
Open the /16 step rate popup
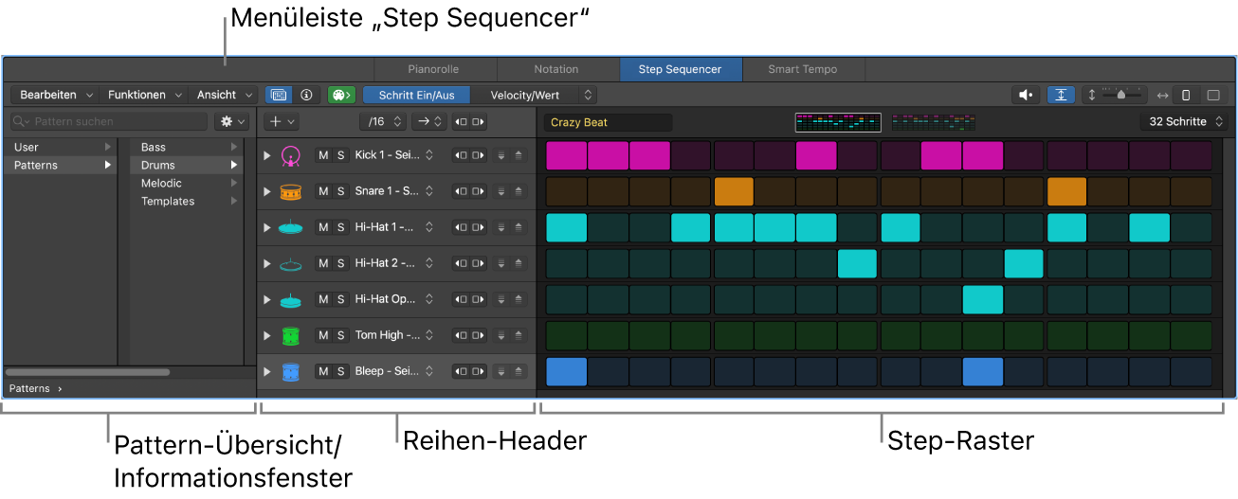pos(383,121)
